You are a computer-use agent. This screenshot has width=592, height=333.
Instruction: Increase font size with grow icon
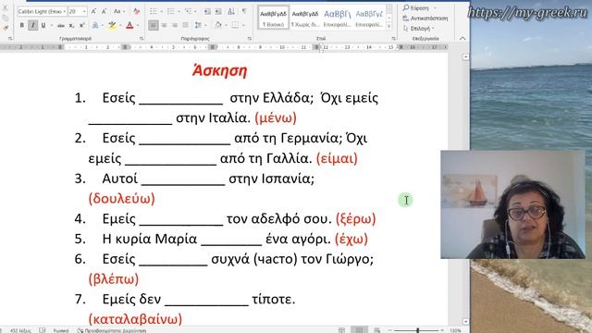coord(93,12)
